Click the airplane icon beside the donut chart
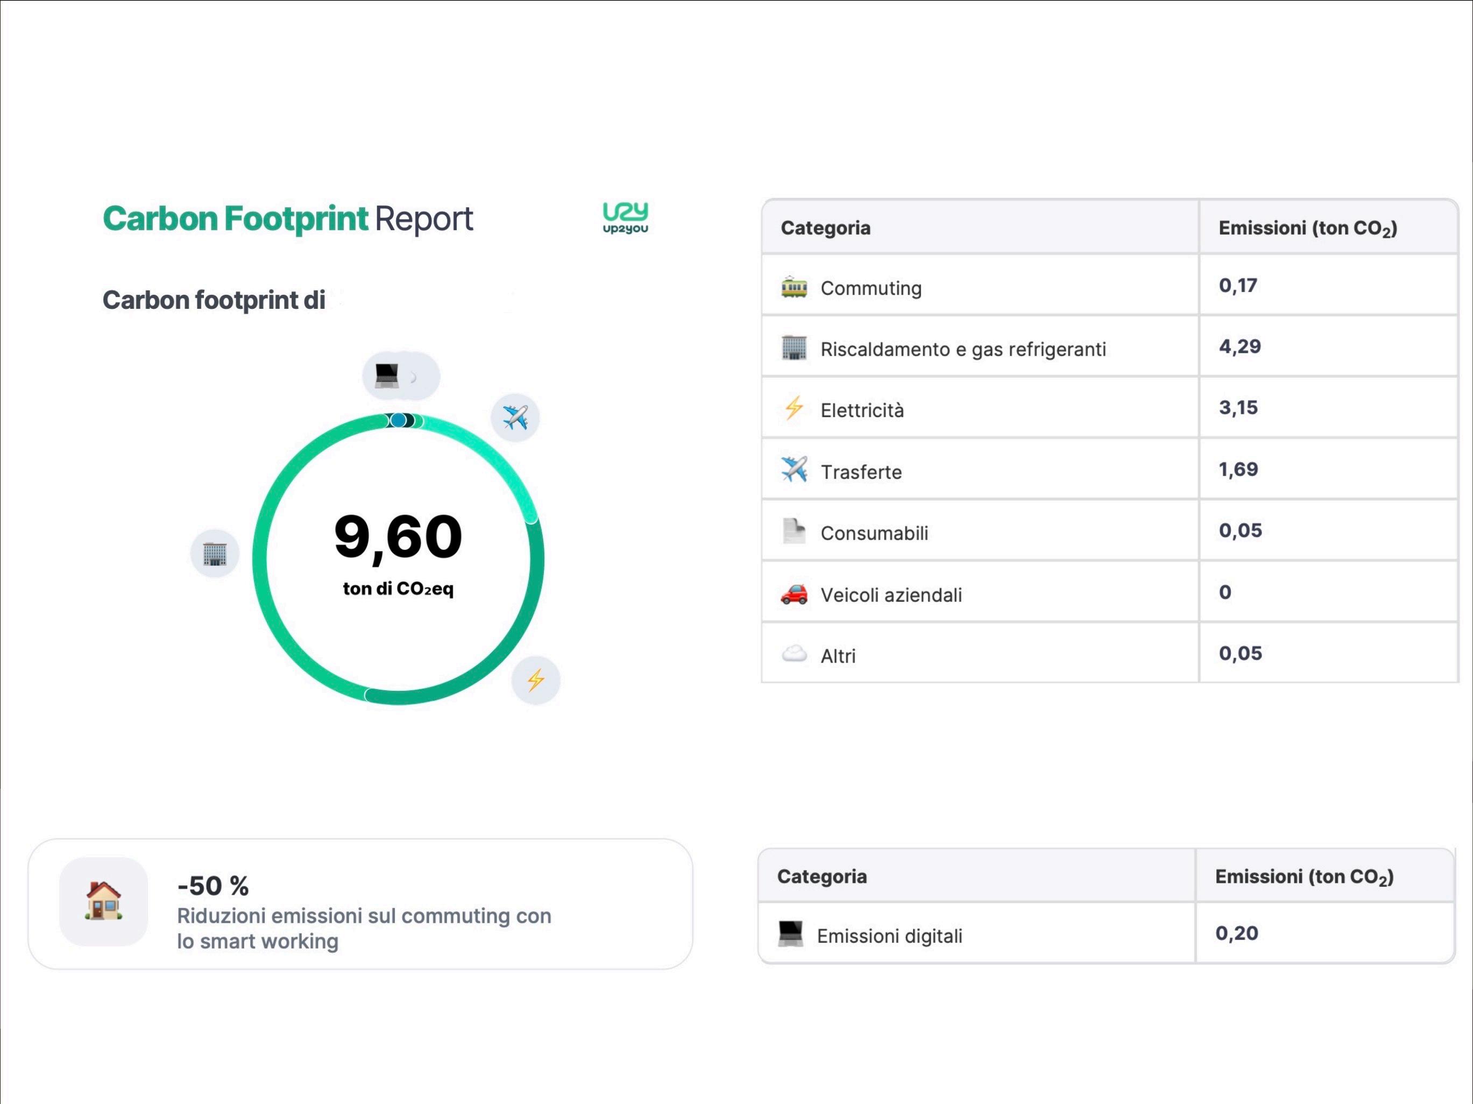The height and width of the screenshot is (1104, 1473). point(515,417)
